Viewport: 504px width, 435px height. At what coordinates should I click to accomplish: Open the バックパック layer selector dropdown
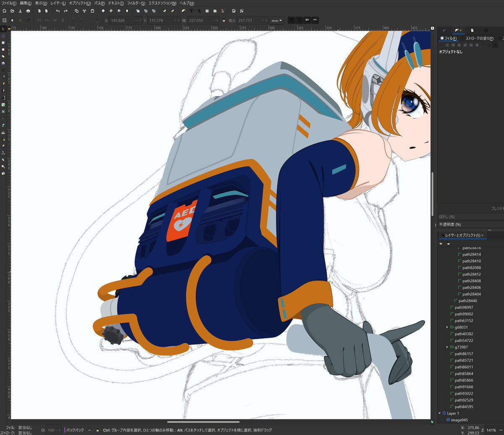tap(75, 430)
